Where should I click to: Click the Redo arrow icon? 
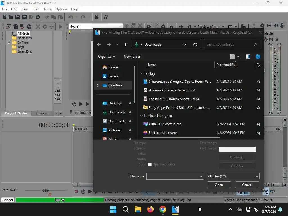click(83, 17)
